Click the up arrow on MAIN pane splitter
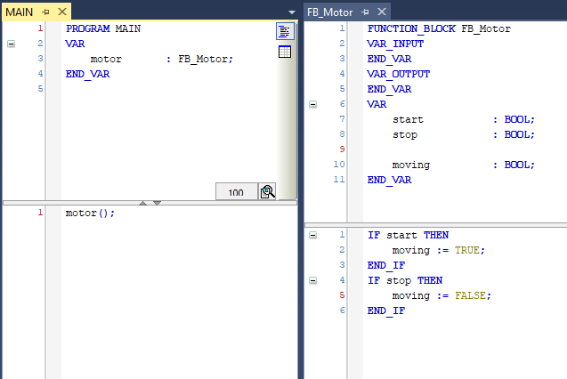This screenshot has height=379, width=567. (x=142, y=203)
